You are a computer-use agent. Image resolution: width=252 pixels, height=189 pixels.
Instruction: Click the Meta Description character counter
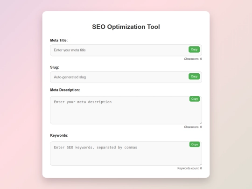click(x=193, y=127)
